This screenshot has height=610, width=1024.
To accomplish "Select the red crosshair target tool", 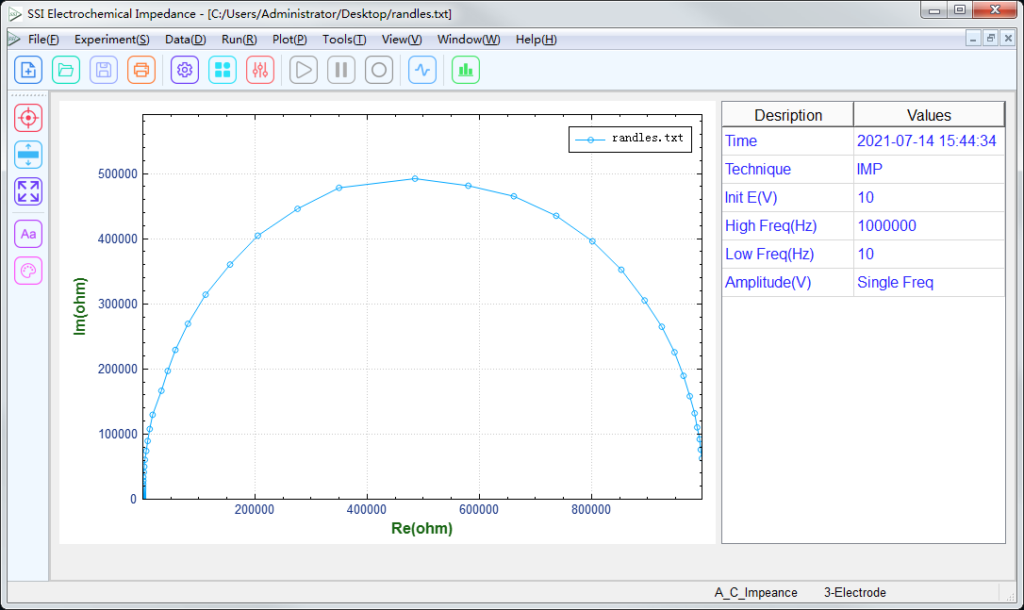I will coord(28,118).
